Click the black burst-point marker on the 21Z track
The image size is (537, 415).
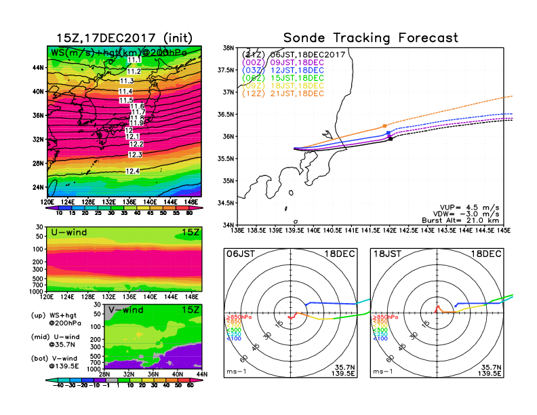391,139
